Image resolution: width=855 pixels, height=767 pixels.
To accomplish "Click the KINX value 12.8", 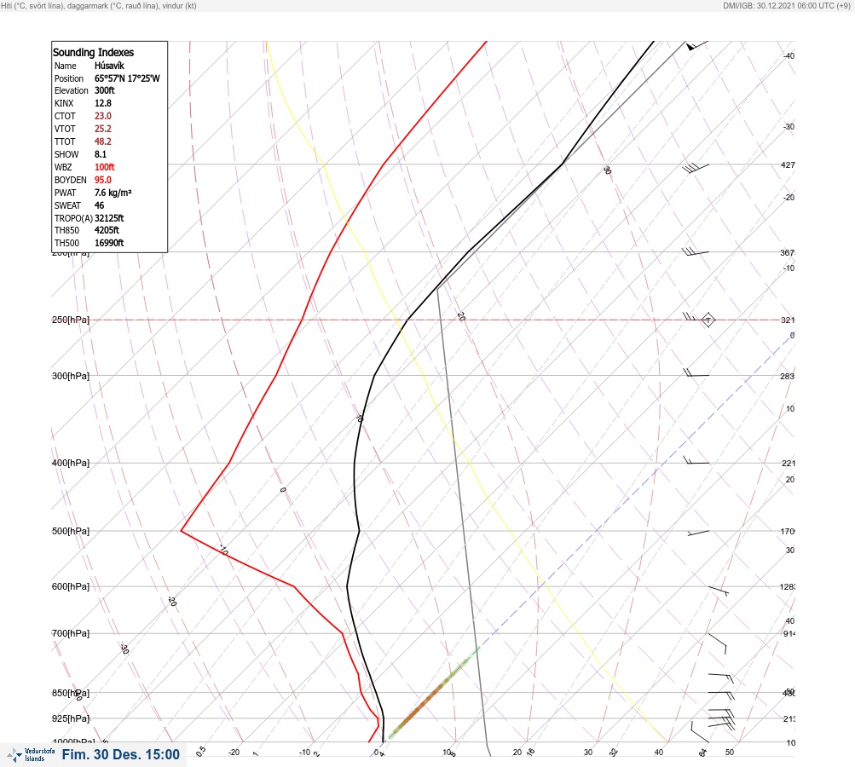I will click(102, 103).
